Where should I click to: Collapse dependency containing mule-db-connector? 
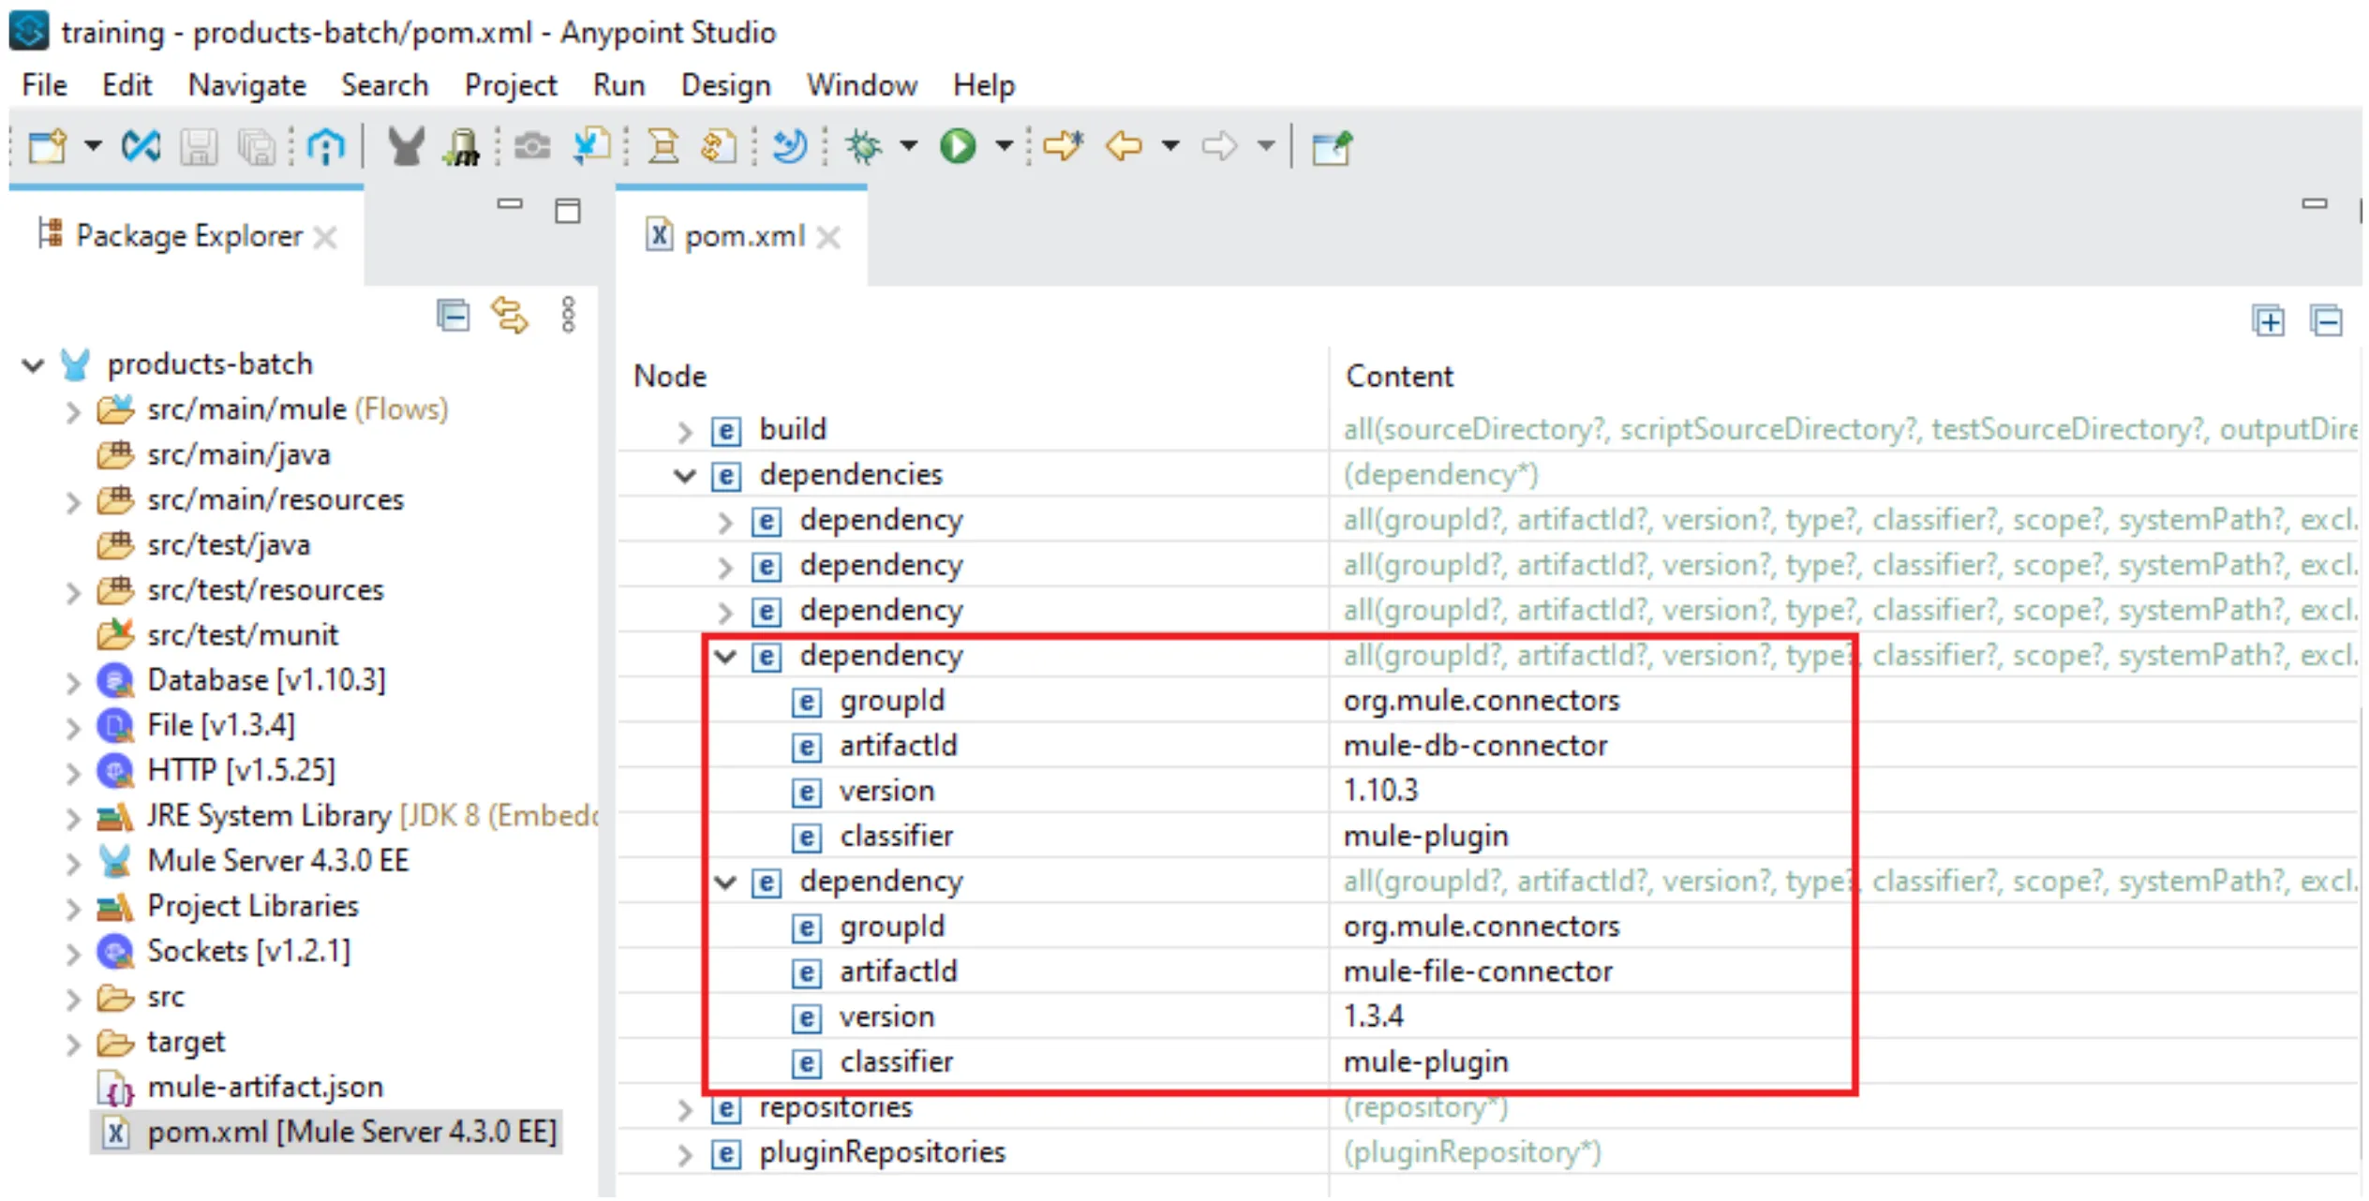point(725,657)
